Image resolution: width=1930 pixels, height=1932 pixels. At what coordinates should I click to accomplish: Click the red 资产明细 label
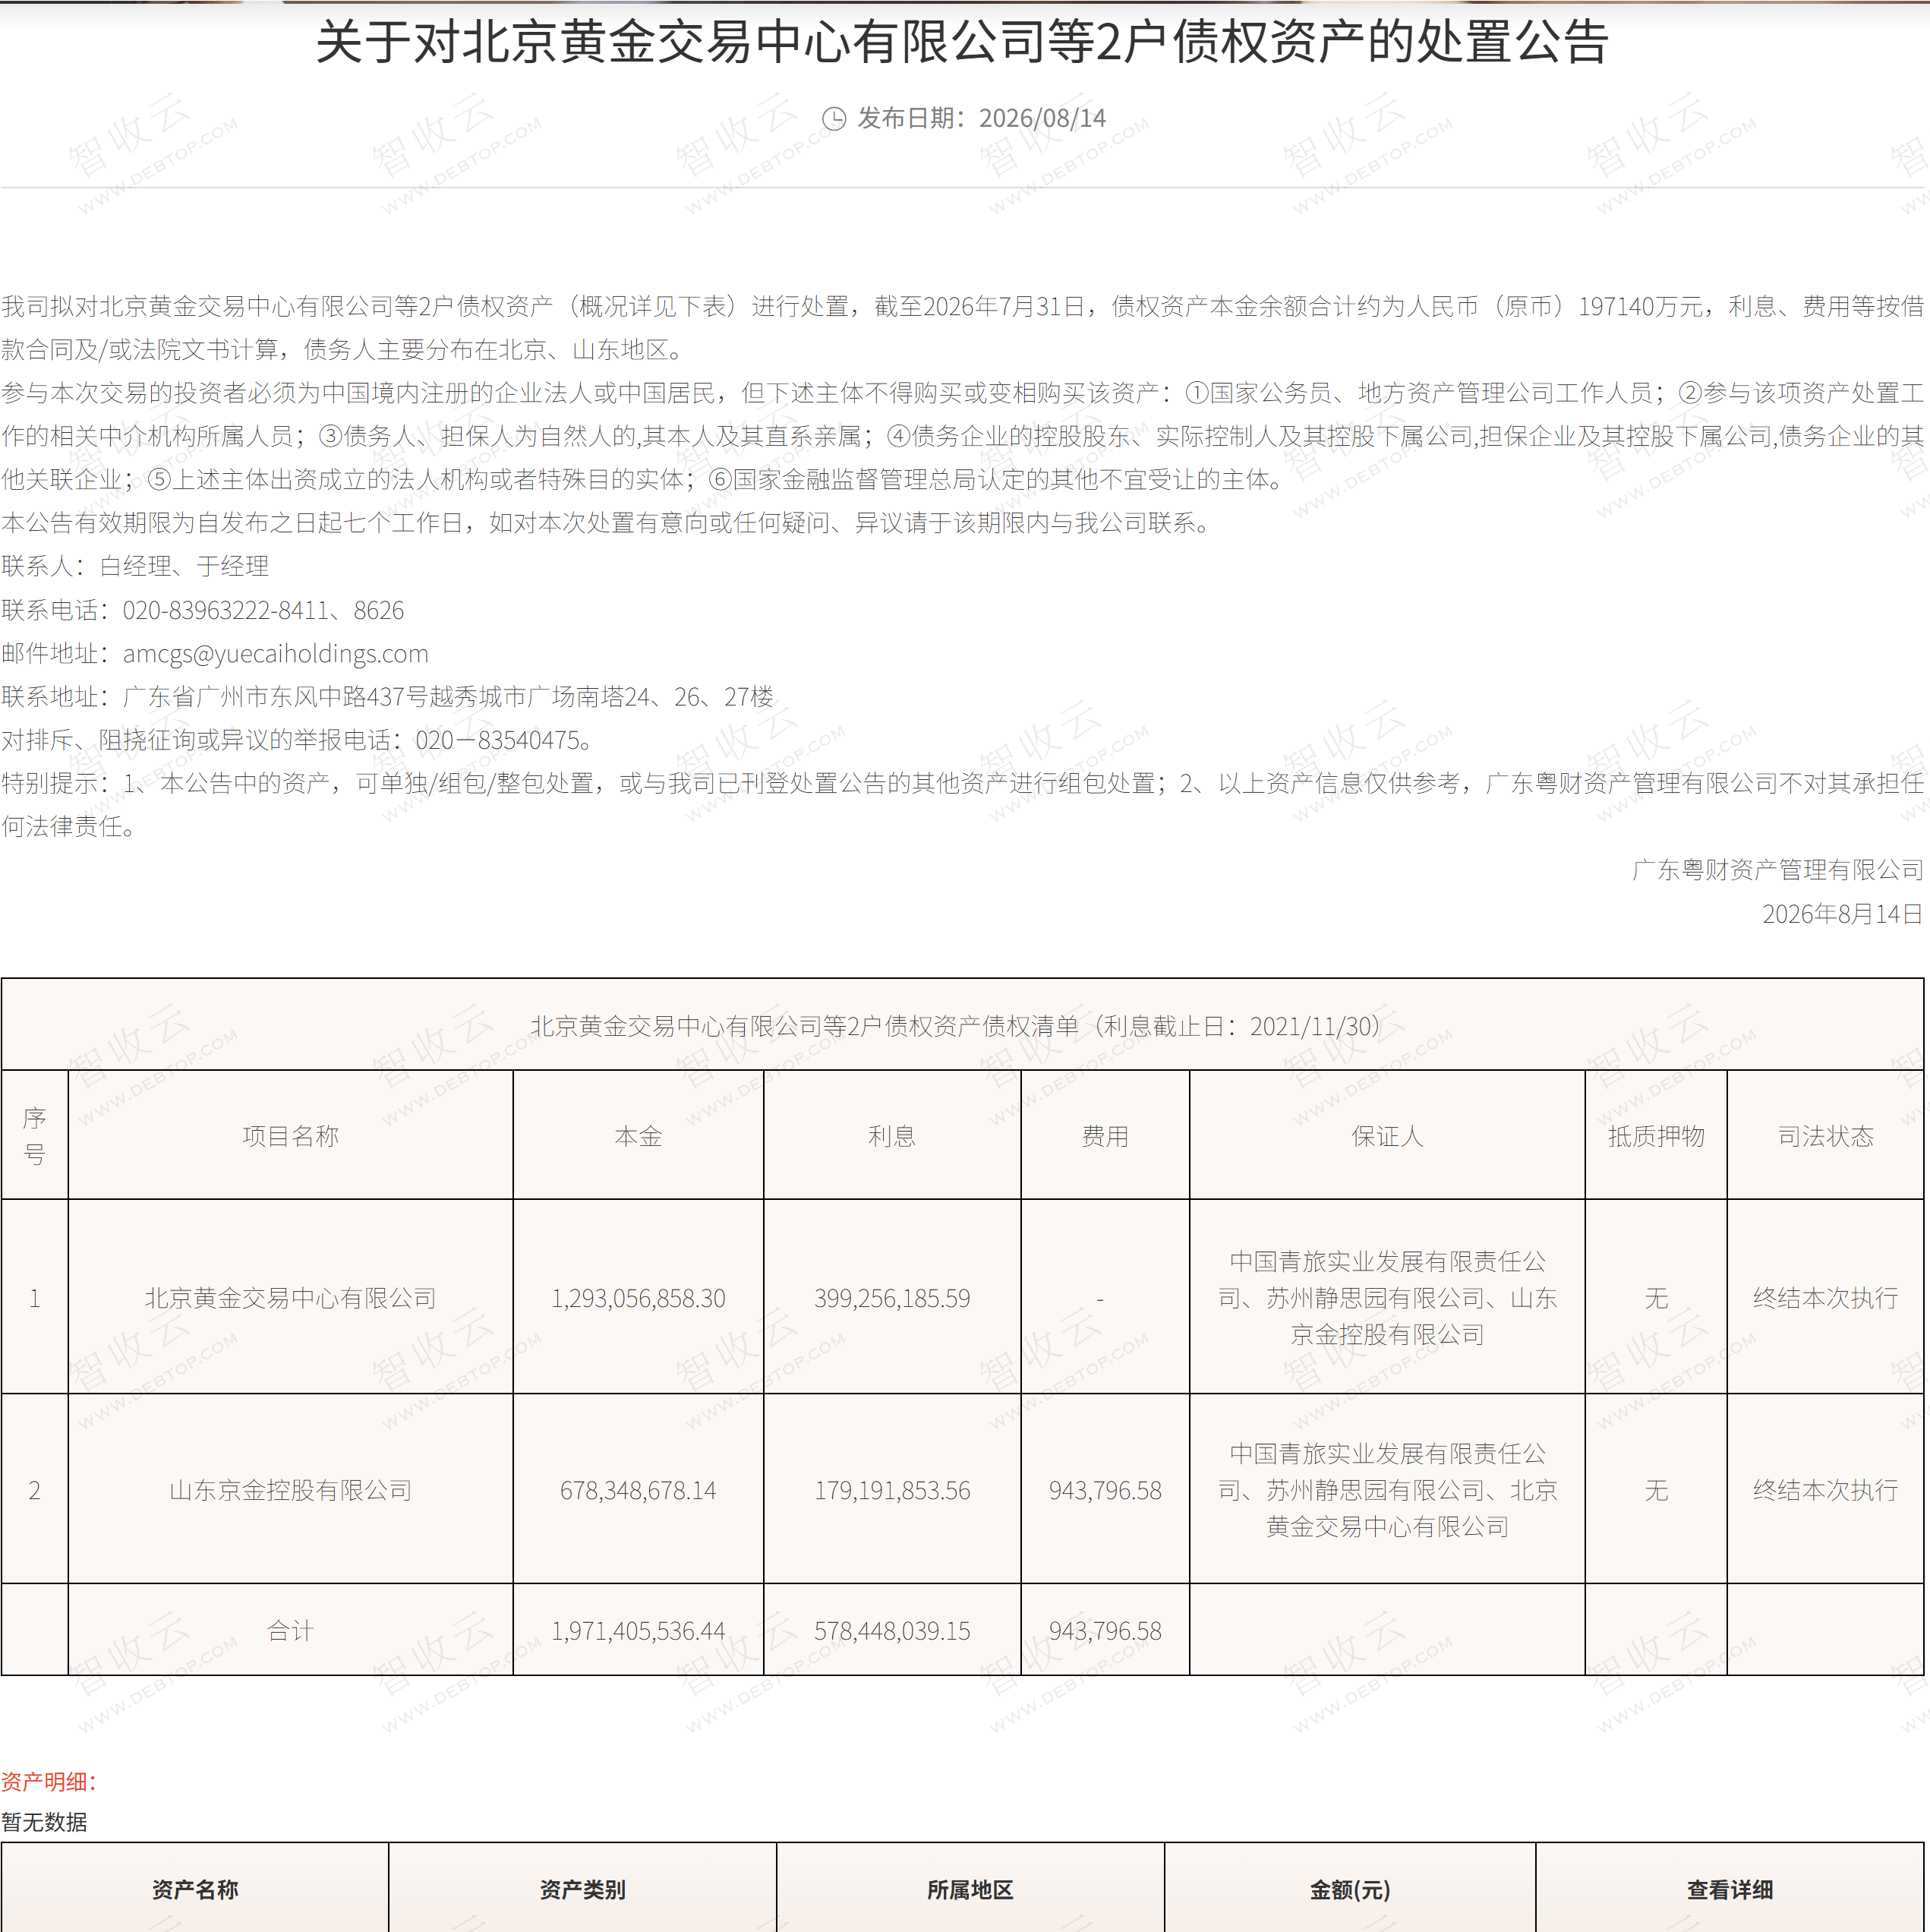(49, 1781)
